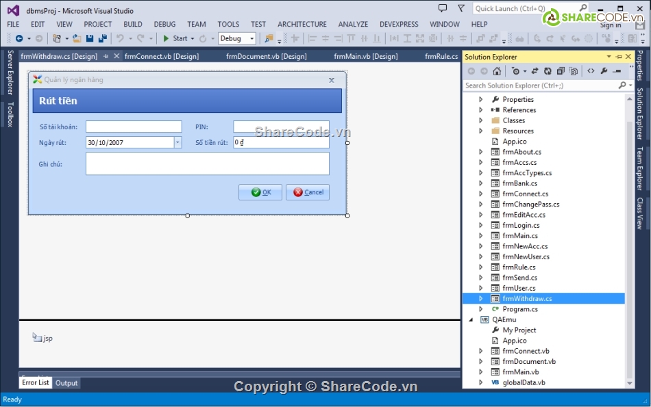
Task: Switch to frmMain.vb [Design] tab
Action: [x=366, y=56]
